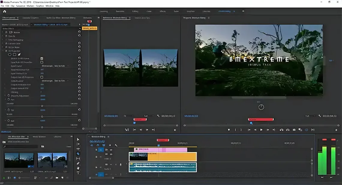Screen dimensions: 342x185
Task: Play video in Program monitor
Action: click(x=261, y=130)
